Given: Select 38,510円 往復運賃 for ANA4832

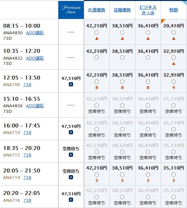Looking at the screenshot, I should (x=122, y=58).
